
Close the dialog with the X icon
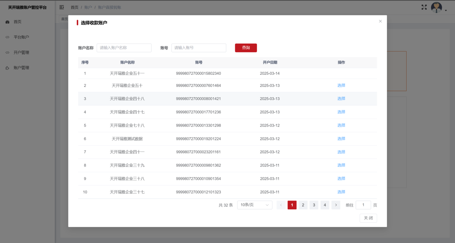tap(380, 21)
